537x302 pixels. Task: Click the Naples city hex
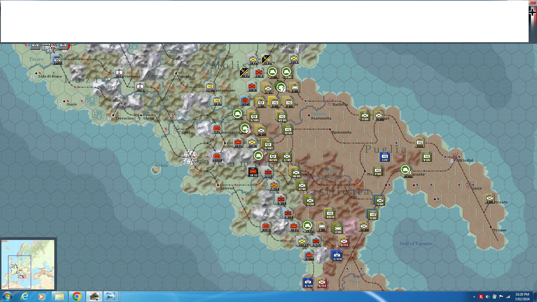[190, 157]
